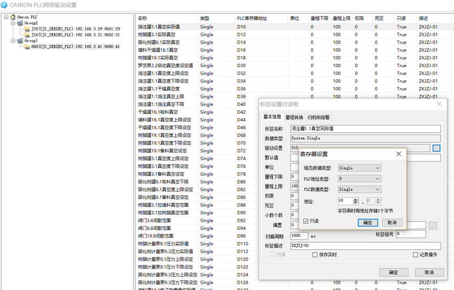
Task: Enable the 保存实时 checkbox
Action: (315, 255)
